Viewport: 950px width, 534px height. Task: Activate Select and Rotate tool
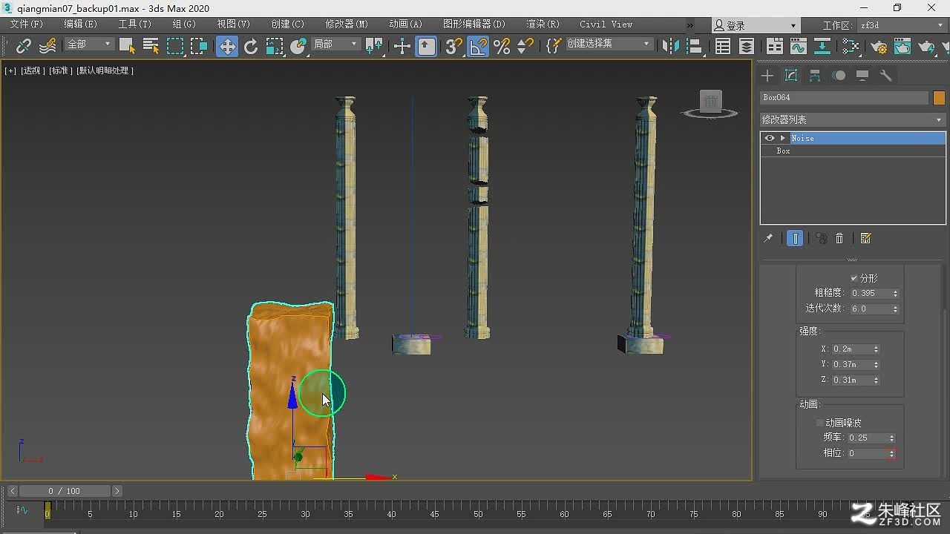251,46
